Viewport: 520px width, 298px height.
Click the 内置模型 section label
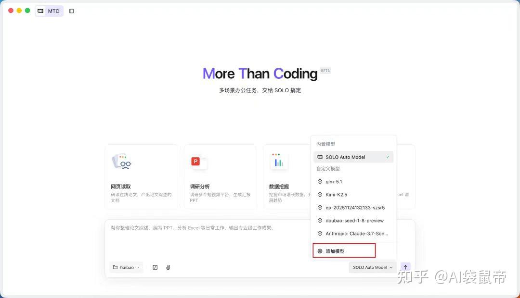[325, 144]
